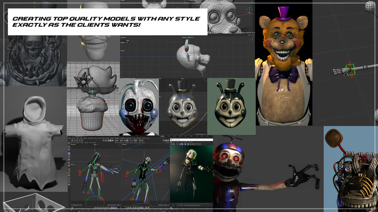
Task: Select the green gizmo on the wireframe microphone
Action: [x=350, y=69]
